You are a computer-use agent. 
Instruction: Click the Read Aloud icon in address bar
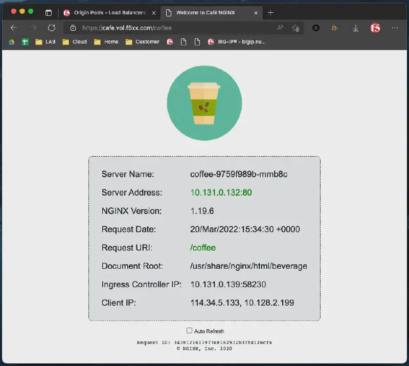tap(280, 28)
